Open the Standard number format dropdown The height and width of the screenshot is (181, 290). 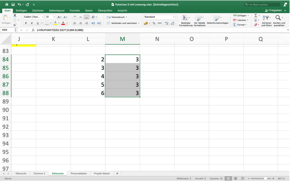pyautogui.click(x=174, y=17)
